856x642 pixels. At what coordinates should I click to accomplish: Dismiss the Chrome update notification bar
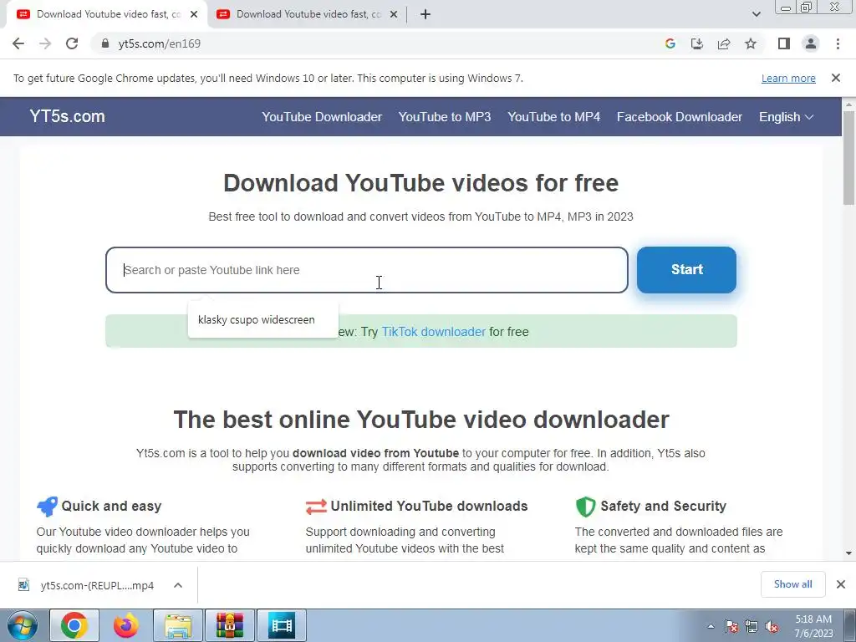pos(836,78)
